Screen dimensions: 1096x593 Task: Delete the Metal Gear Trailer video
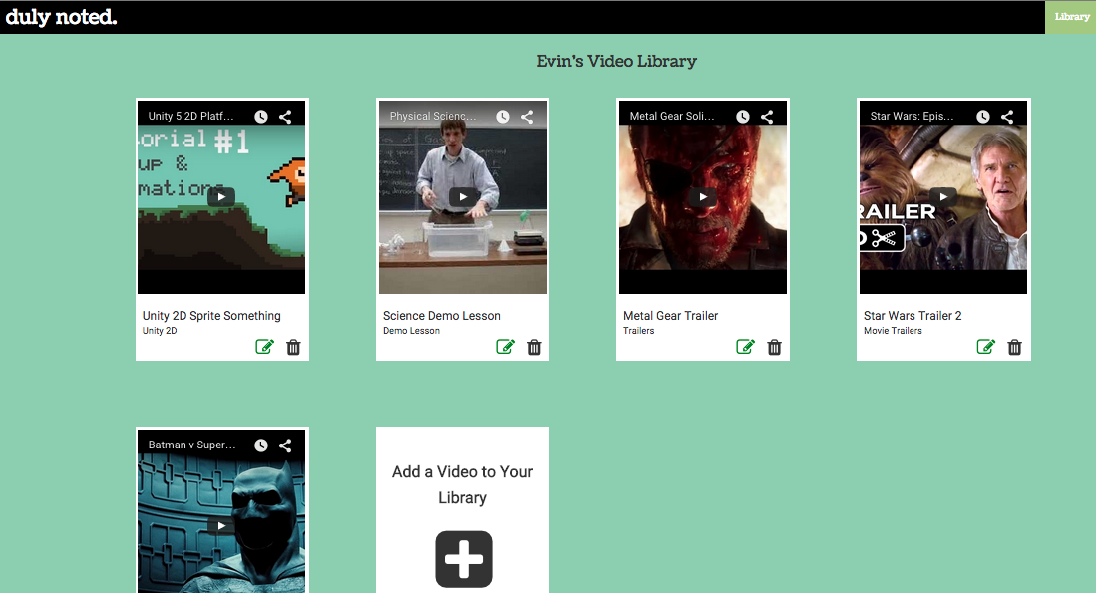774,347
